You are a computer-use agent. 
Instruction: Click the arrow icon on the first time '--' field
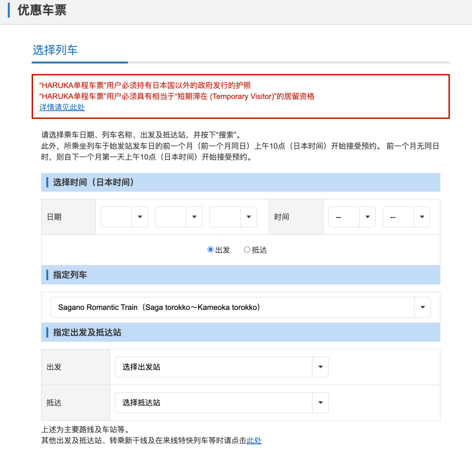click(x=368, y=217)
